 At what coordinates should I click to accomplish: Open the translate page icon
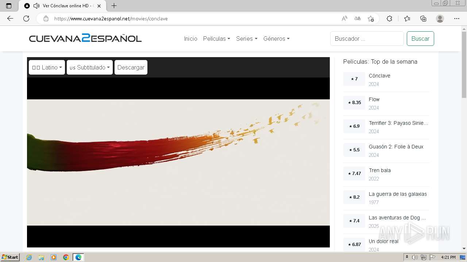click(x=358, y=19)
